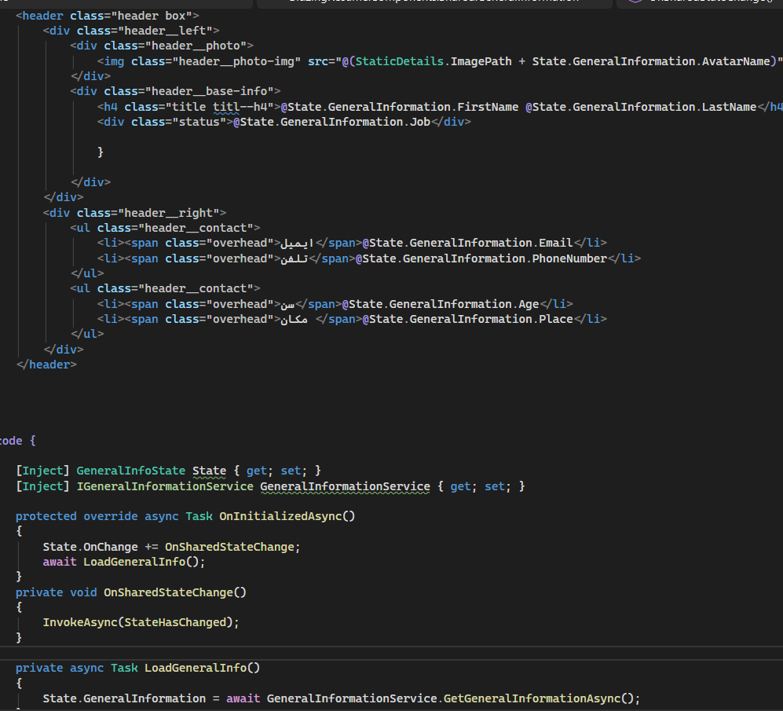Viewport: 783px width, 711px height.
Task: Click the GeneralInfoState type name
Action: (130, 471)
